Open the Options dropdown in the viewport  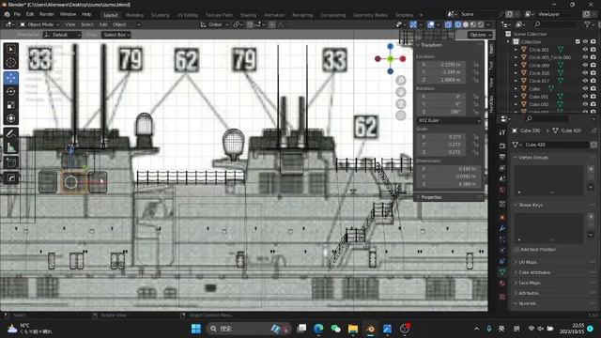480,35
